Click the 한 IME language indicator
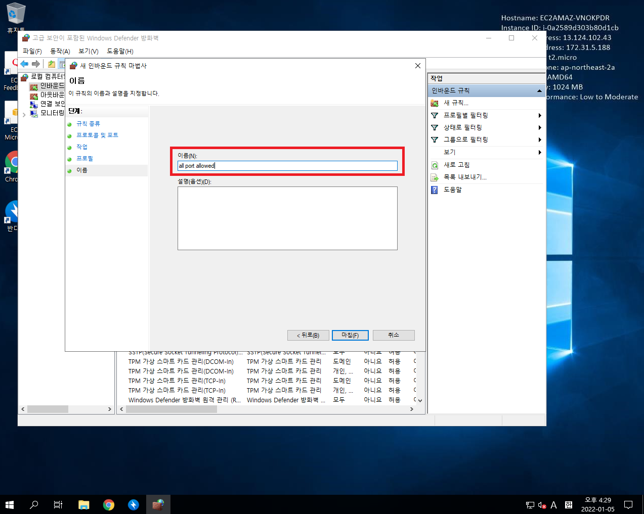Image resolution: width=644 pixels, height=514 pixels. click(x=568, y=505)
